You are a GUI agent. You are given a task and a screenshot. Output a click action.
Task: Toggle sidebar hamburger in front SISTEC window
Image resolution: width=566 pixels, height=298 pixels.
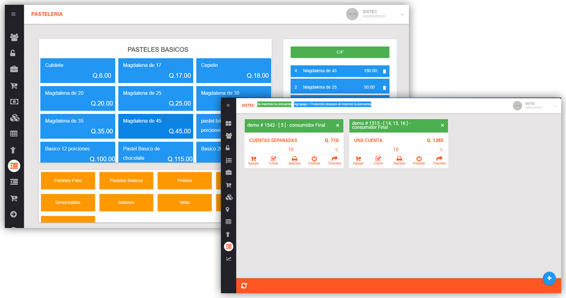click(x=228, y=105)
